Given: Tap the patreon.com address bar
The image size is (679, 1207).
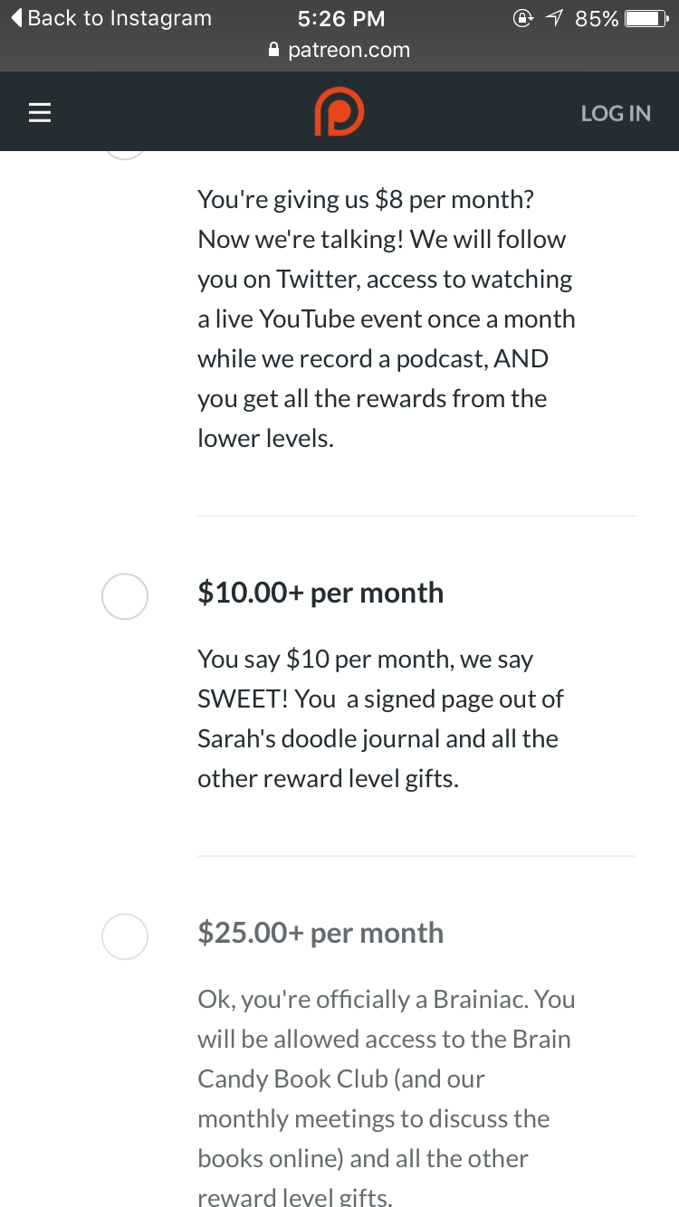Looking at the screenshot, I should click(x=339, y=51).
